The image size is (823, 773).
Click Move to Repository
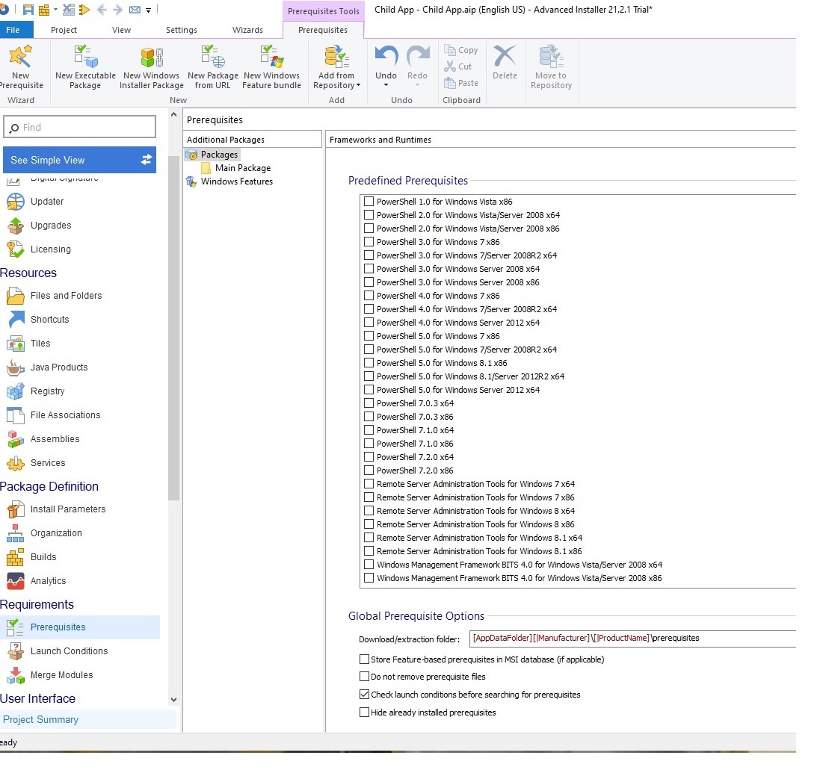[x=551, y=67]
